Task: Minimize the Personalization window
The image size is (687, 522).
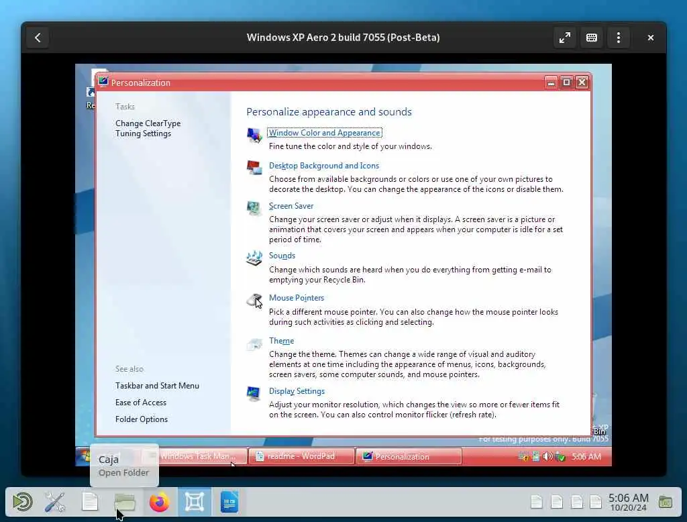Action: tap(551, 83)
